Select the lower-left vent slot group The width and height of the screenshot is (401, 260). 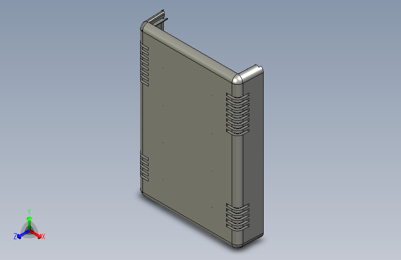[x=144, y=167]
